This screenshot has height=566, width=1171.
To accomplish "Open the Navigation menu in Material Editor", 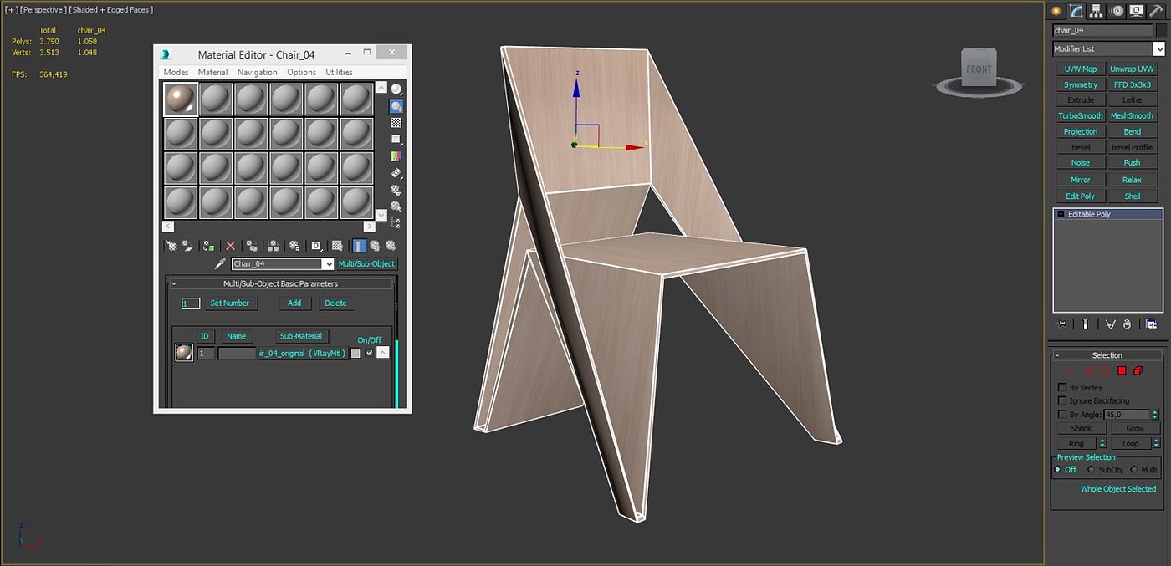I will (257, 73).
